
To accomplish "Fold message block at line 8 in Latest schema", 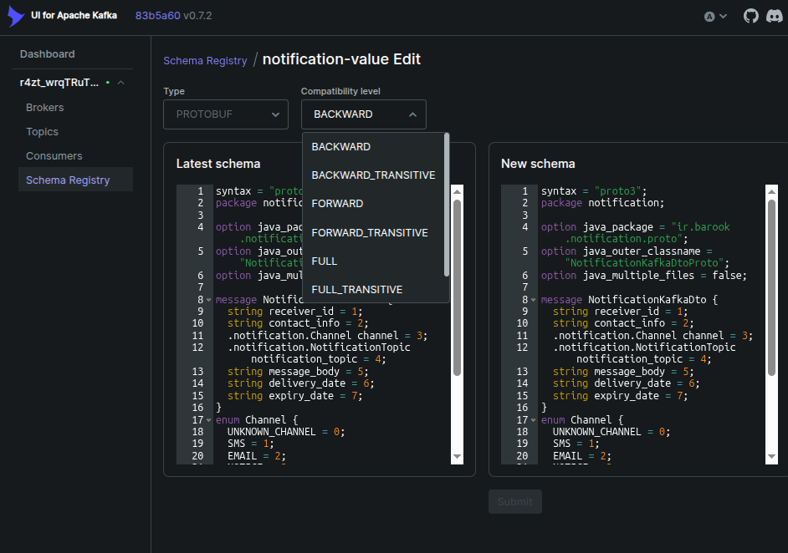I will (x=208, y=300).
